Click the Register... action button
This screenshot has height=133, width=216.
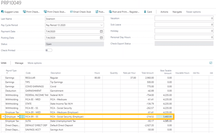134,12
